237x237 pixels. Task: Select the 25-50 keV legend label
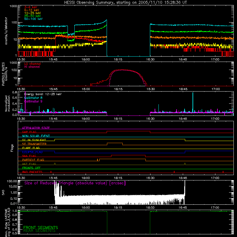(x=33, y=16)
